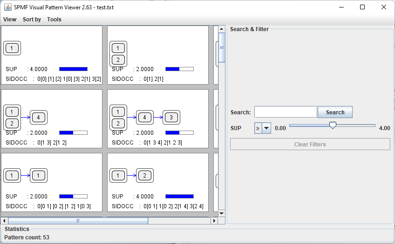Open the SUP comparison operator dropdown
This screenshot has width=395, height=244.
(x=266, y=128)
